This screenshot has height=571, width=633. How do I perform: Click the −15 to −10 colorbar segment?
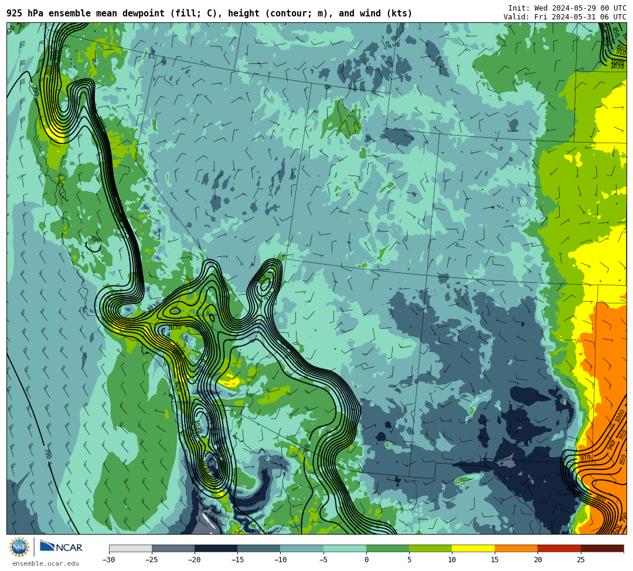coord(259,548)
